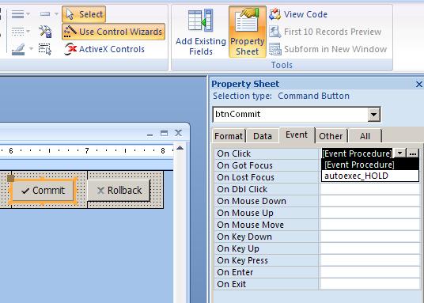Click the line thickness dropdown icon
This screenshot has width=424, height=303.
tap(21, 14)
